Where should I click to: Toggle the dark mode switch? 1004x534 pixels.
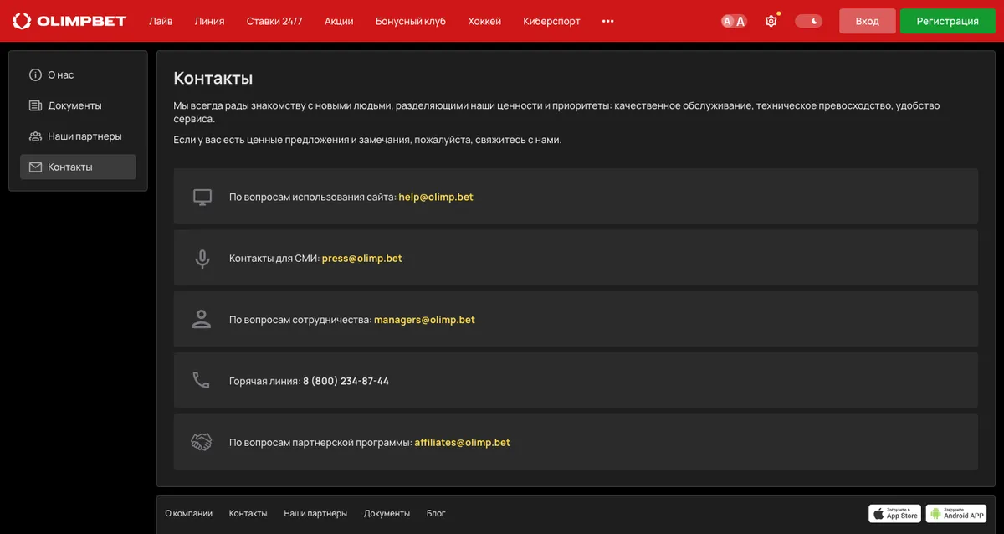[808, 21]
